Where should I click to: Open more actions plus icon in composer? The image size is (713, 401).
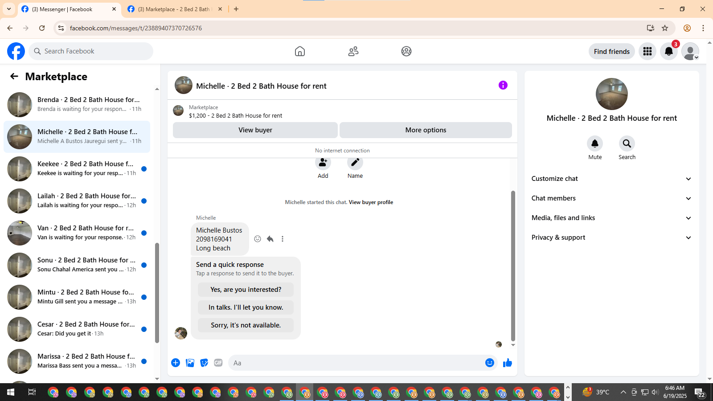point(176,363)
